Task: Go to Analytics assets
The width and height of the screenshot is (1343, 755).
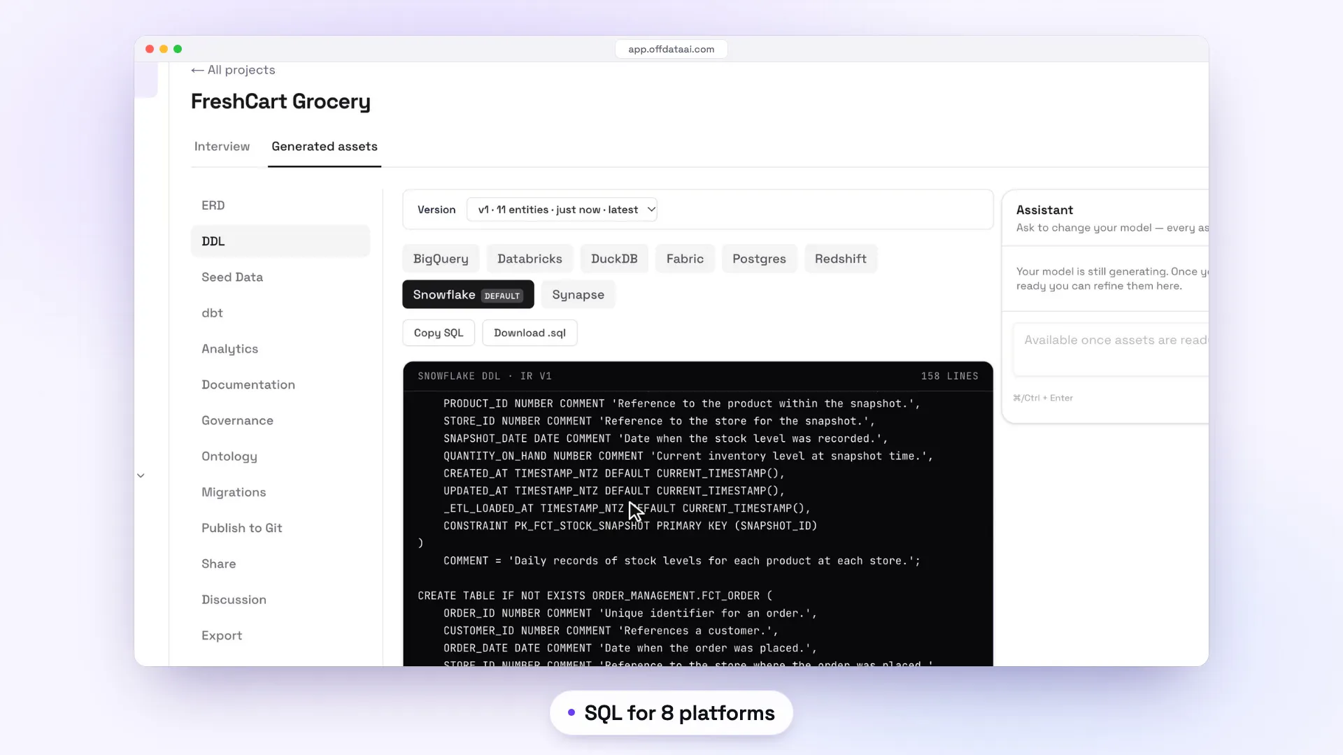Action: (x=280, y=349)
